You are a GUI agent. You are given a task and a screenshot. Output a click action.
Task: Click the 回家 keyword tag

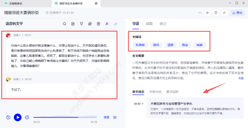pyautogui.click(x=170, y=45)
